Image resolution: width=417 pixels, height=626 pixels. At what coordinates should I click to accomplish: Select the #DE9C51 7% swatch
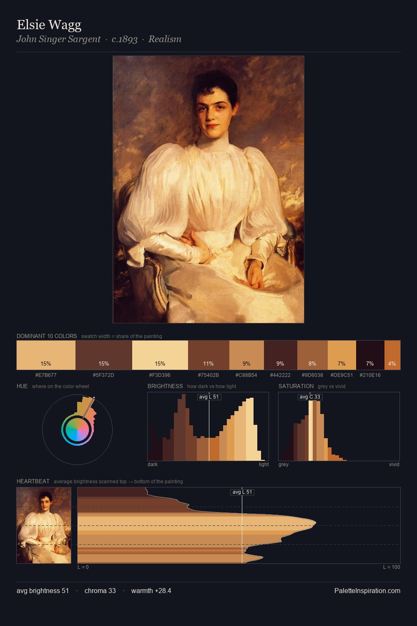pos(342,355)
